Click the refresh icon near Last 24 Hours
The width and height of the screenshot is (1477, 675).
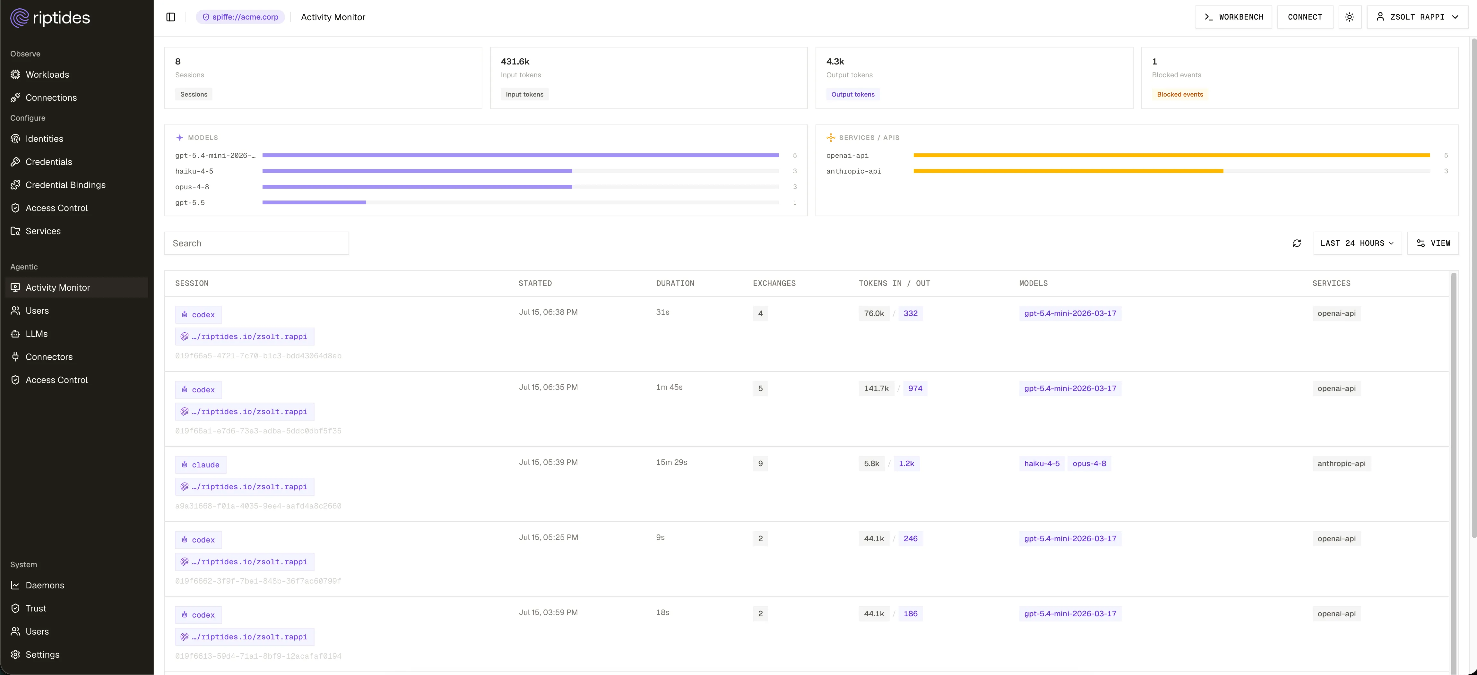coord(1297,244)
